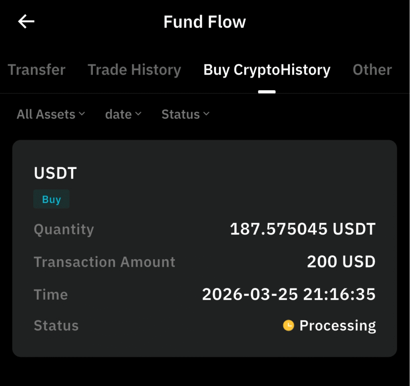Click the 187.575045 USDT quantity value
This screenshot has height=386, width=410.
click(x=303, y=229)
